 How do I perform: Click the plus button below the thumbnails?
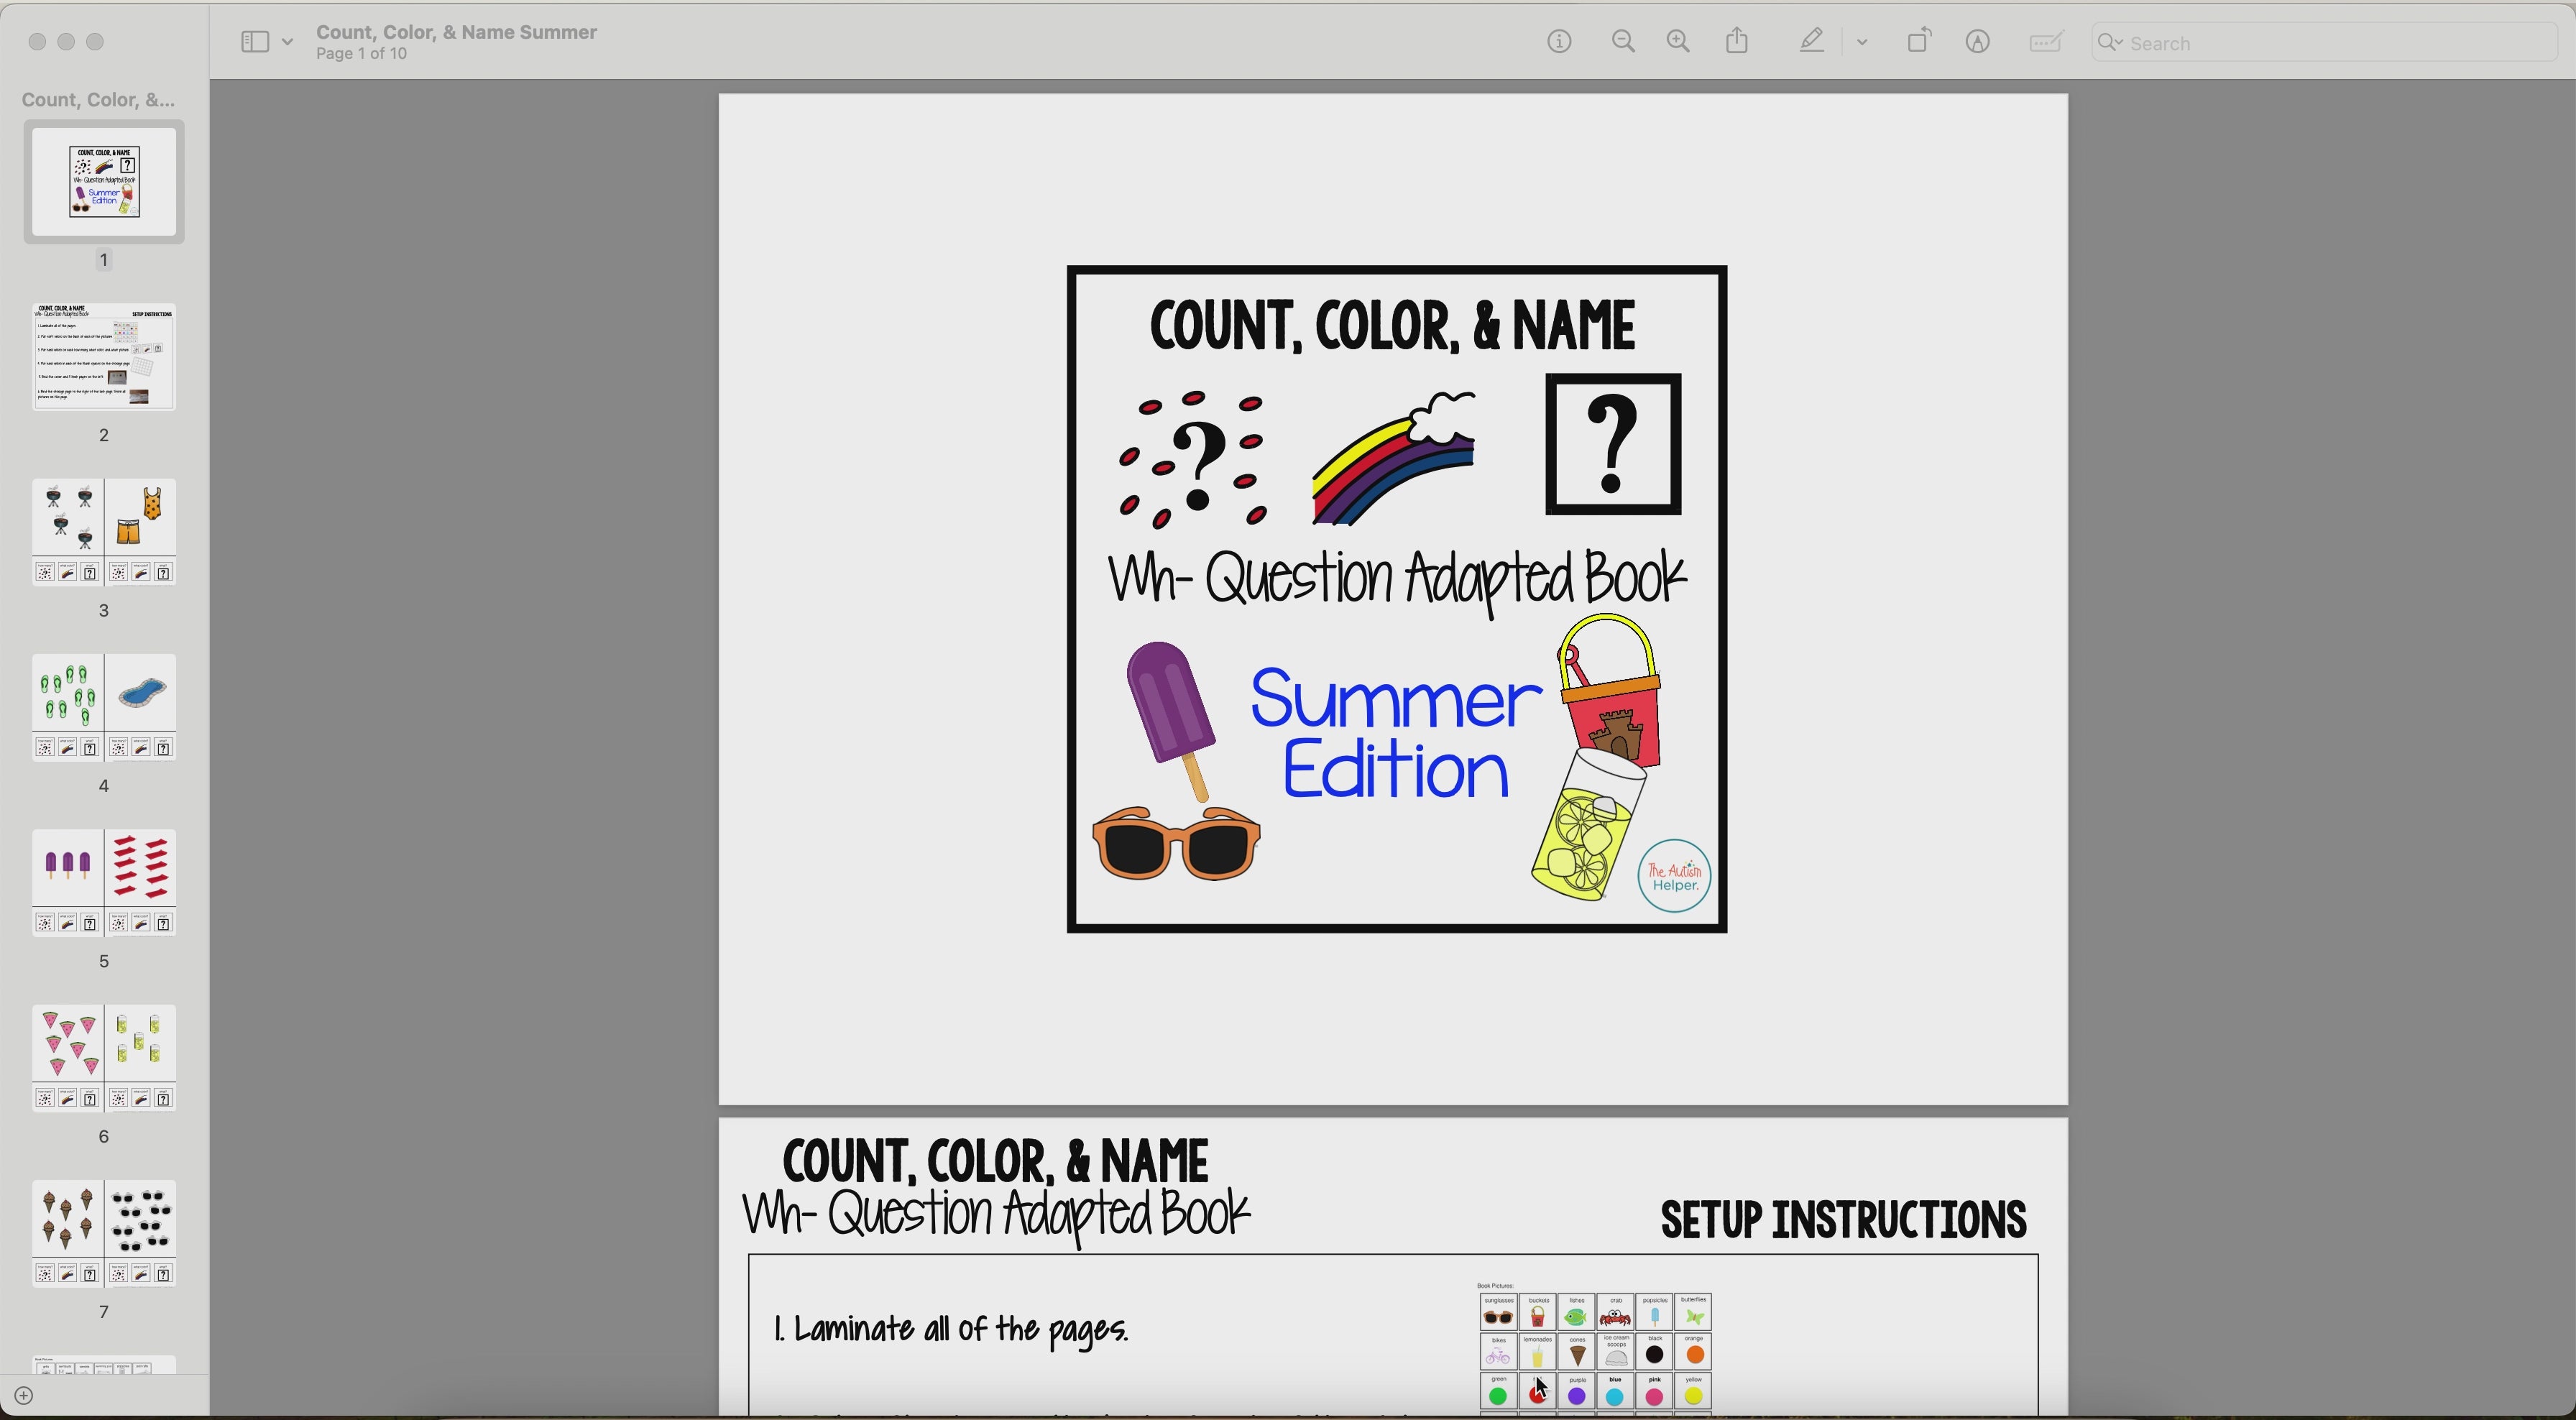pyautogui.click(x=24, y=1395)
